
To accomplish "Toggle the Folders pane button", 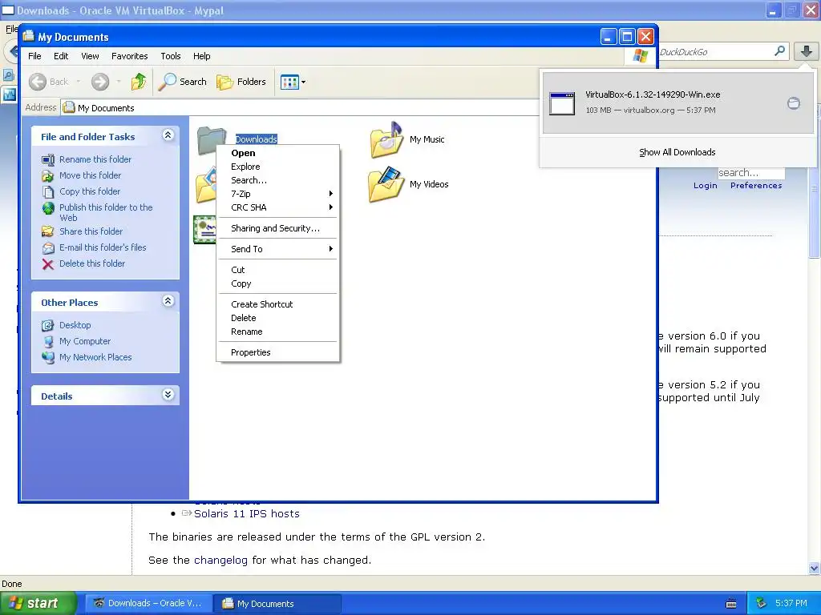I will (241, 82).
